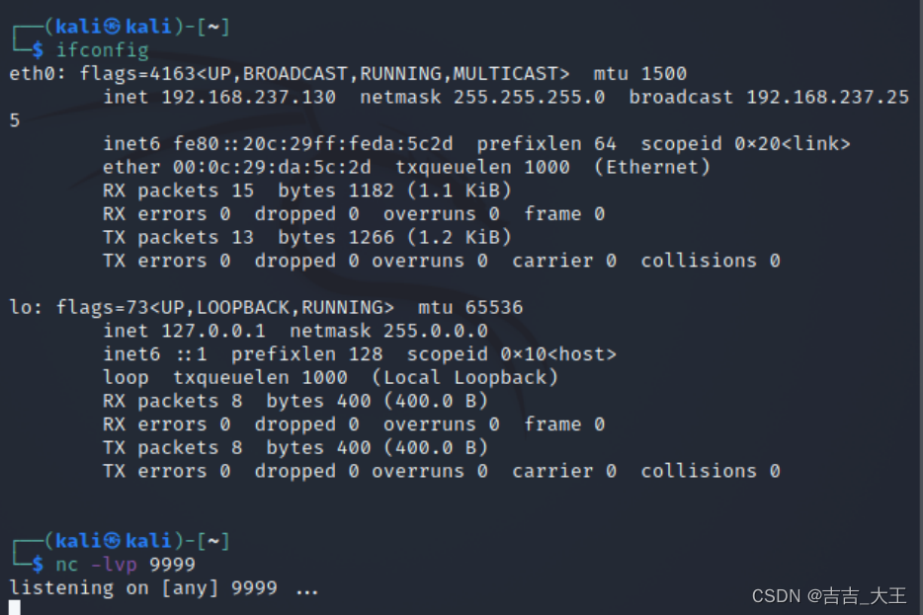The width and height of the screenshot is (923, 615).
Task: Click the second 'kali㉿kali' prompt above nc
Action: (x=113, y=542)
